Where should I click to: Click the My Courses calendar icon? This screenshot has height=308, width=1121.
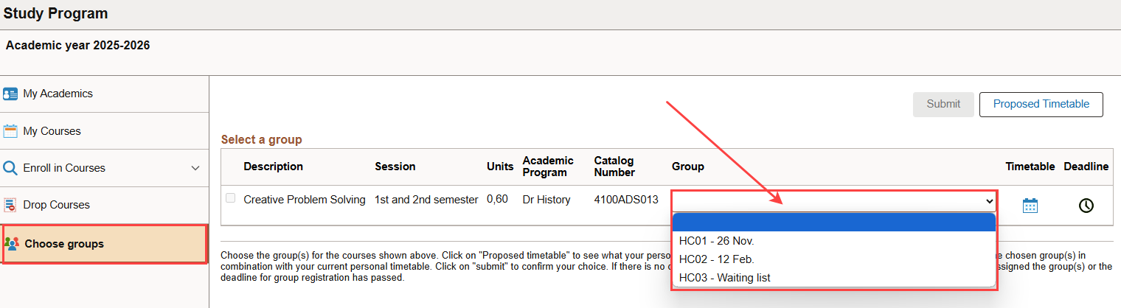click(x=10, y=131)
